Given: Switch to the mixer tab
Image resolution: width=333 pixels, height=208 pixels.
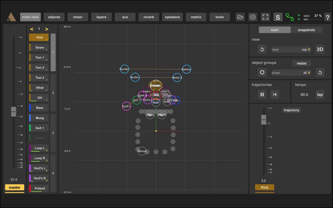Looking at the screenshot, I should click(x=78, y=17).
